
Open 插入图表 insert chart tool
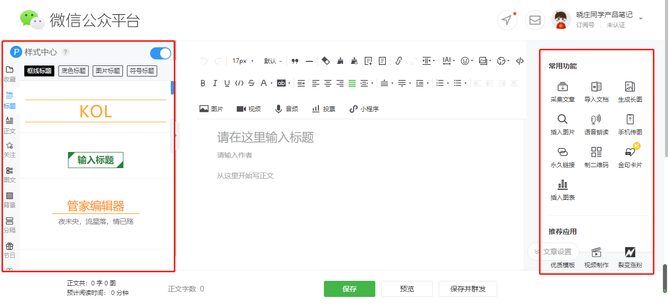coord(563,190)
